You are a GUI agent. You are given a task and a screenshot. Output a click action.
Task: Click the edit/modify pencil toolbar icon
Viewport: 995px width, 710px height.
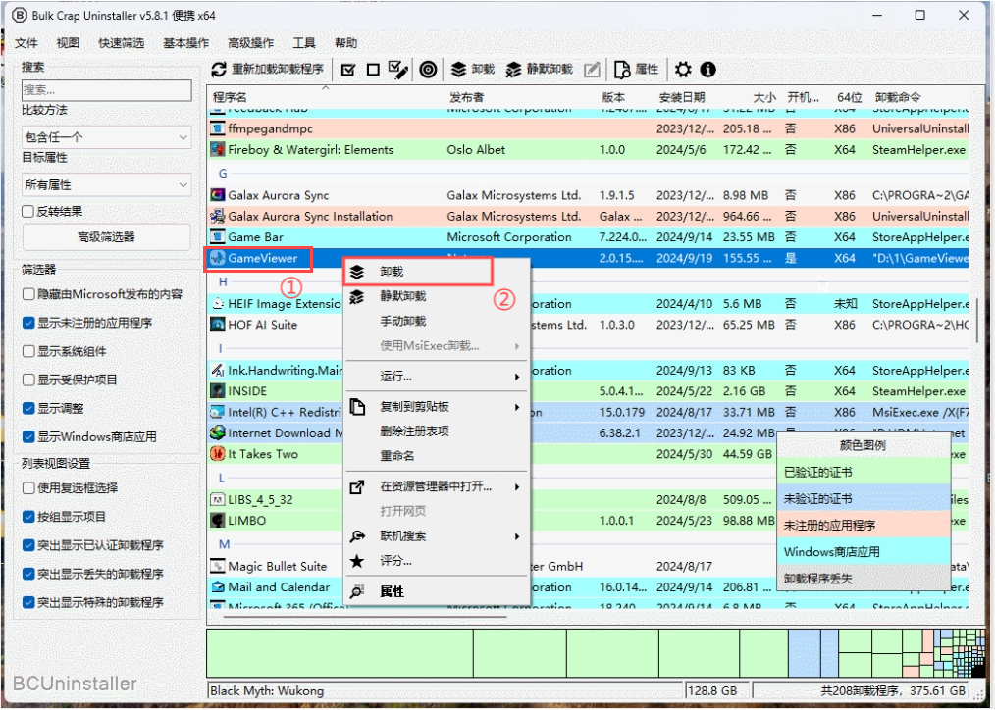pyautogui.click(x=592, y=69)
